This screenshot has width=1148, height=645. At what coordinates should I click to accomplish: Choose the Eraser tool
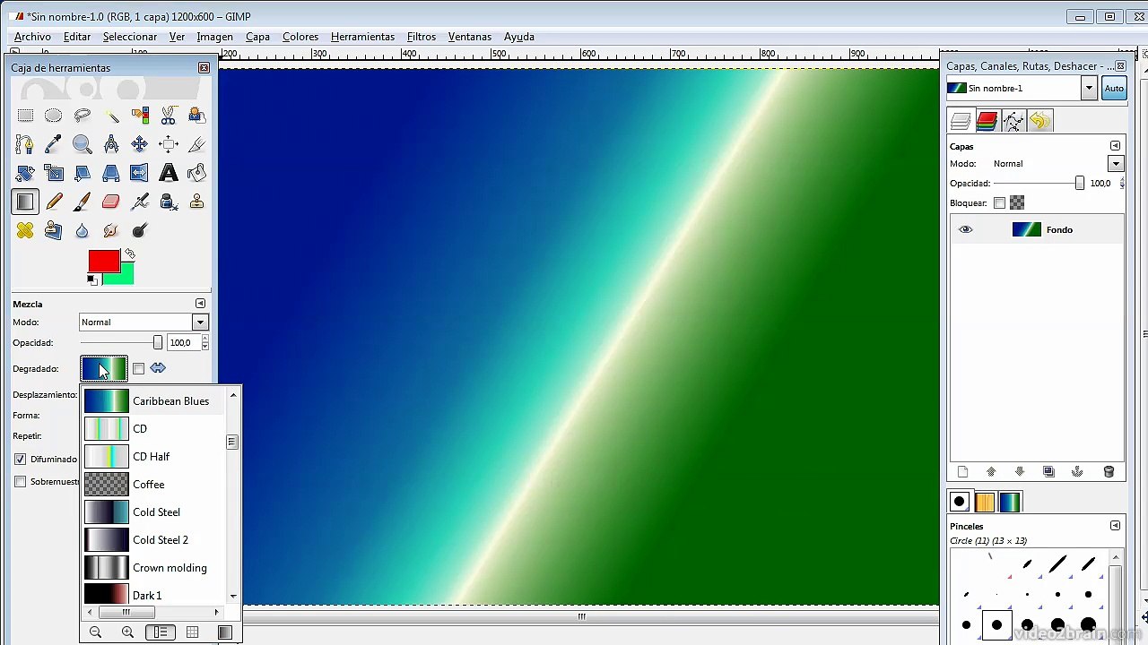coord(111,202)
